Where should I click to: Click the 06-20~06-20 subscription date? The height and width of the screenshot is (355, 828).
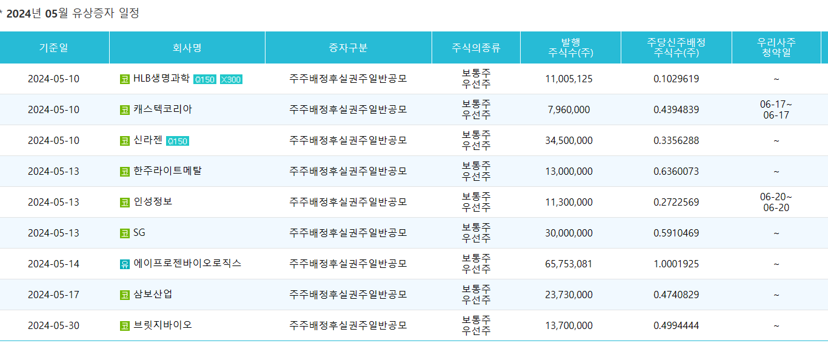pos(776,203)
